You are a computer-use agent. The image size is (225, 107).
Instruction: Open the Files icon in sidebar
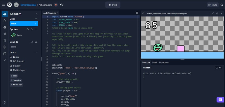point(5,21)
